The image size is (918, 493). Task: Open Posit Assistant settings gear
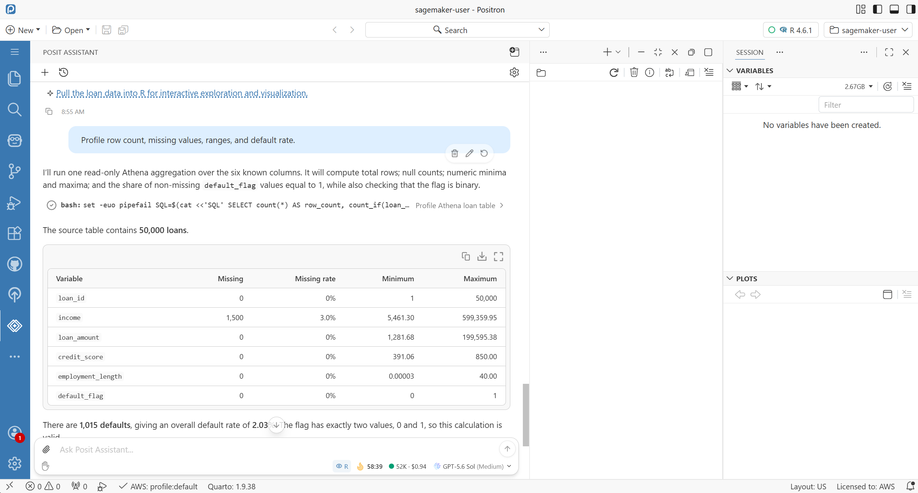pos(514,72)
